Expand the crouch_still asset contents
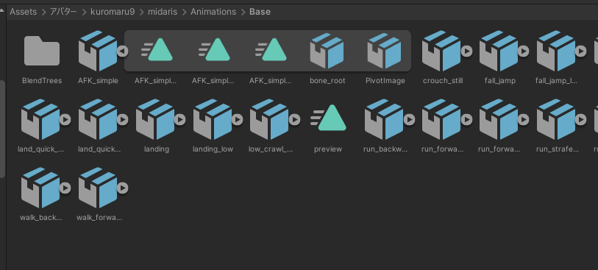Screen dimensions: 598x270 pyautogui.click(x=466, y=51)
